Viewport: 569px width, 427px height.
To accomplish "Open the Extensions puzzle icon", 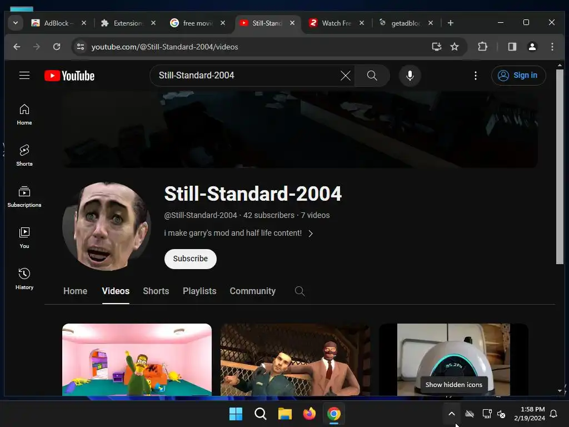I will click(x=483, y=47).
